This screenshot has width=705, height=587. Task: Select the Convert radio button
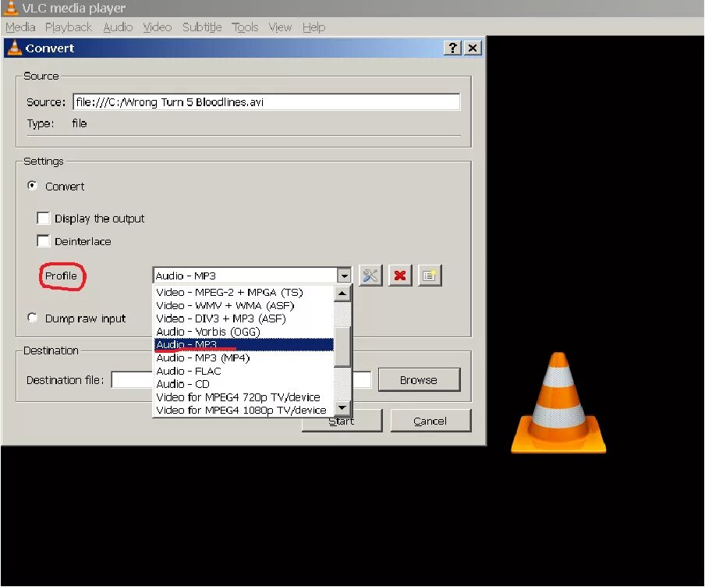coord(33,186)
